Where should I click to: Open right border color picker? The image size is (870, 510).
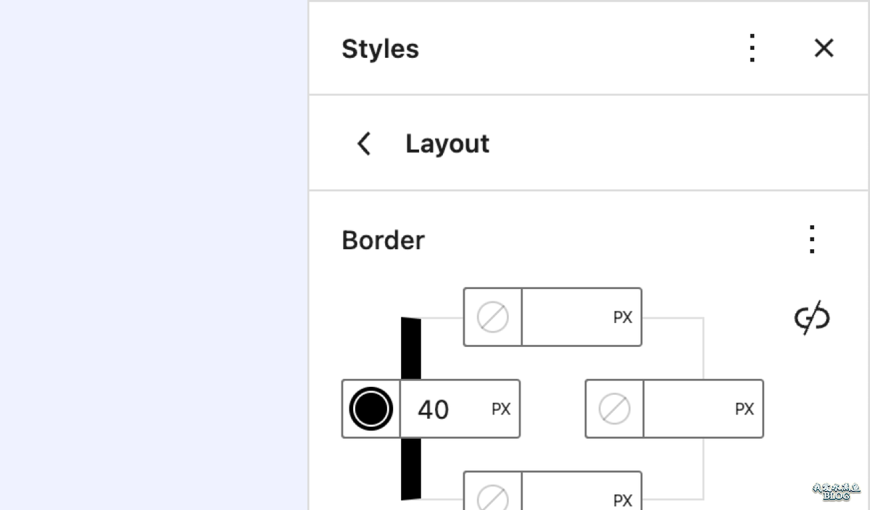point(615,409)
